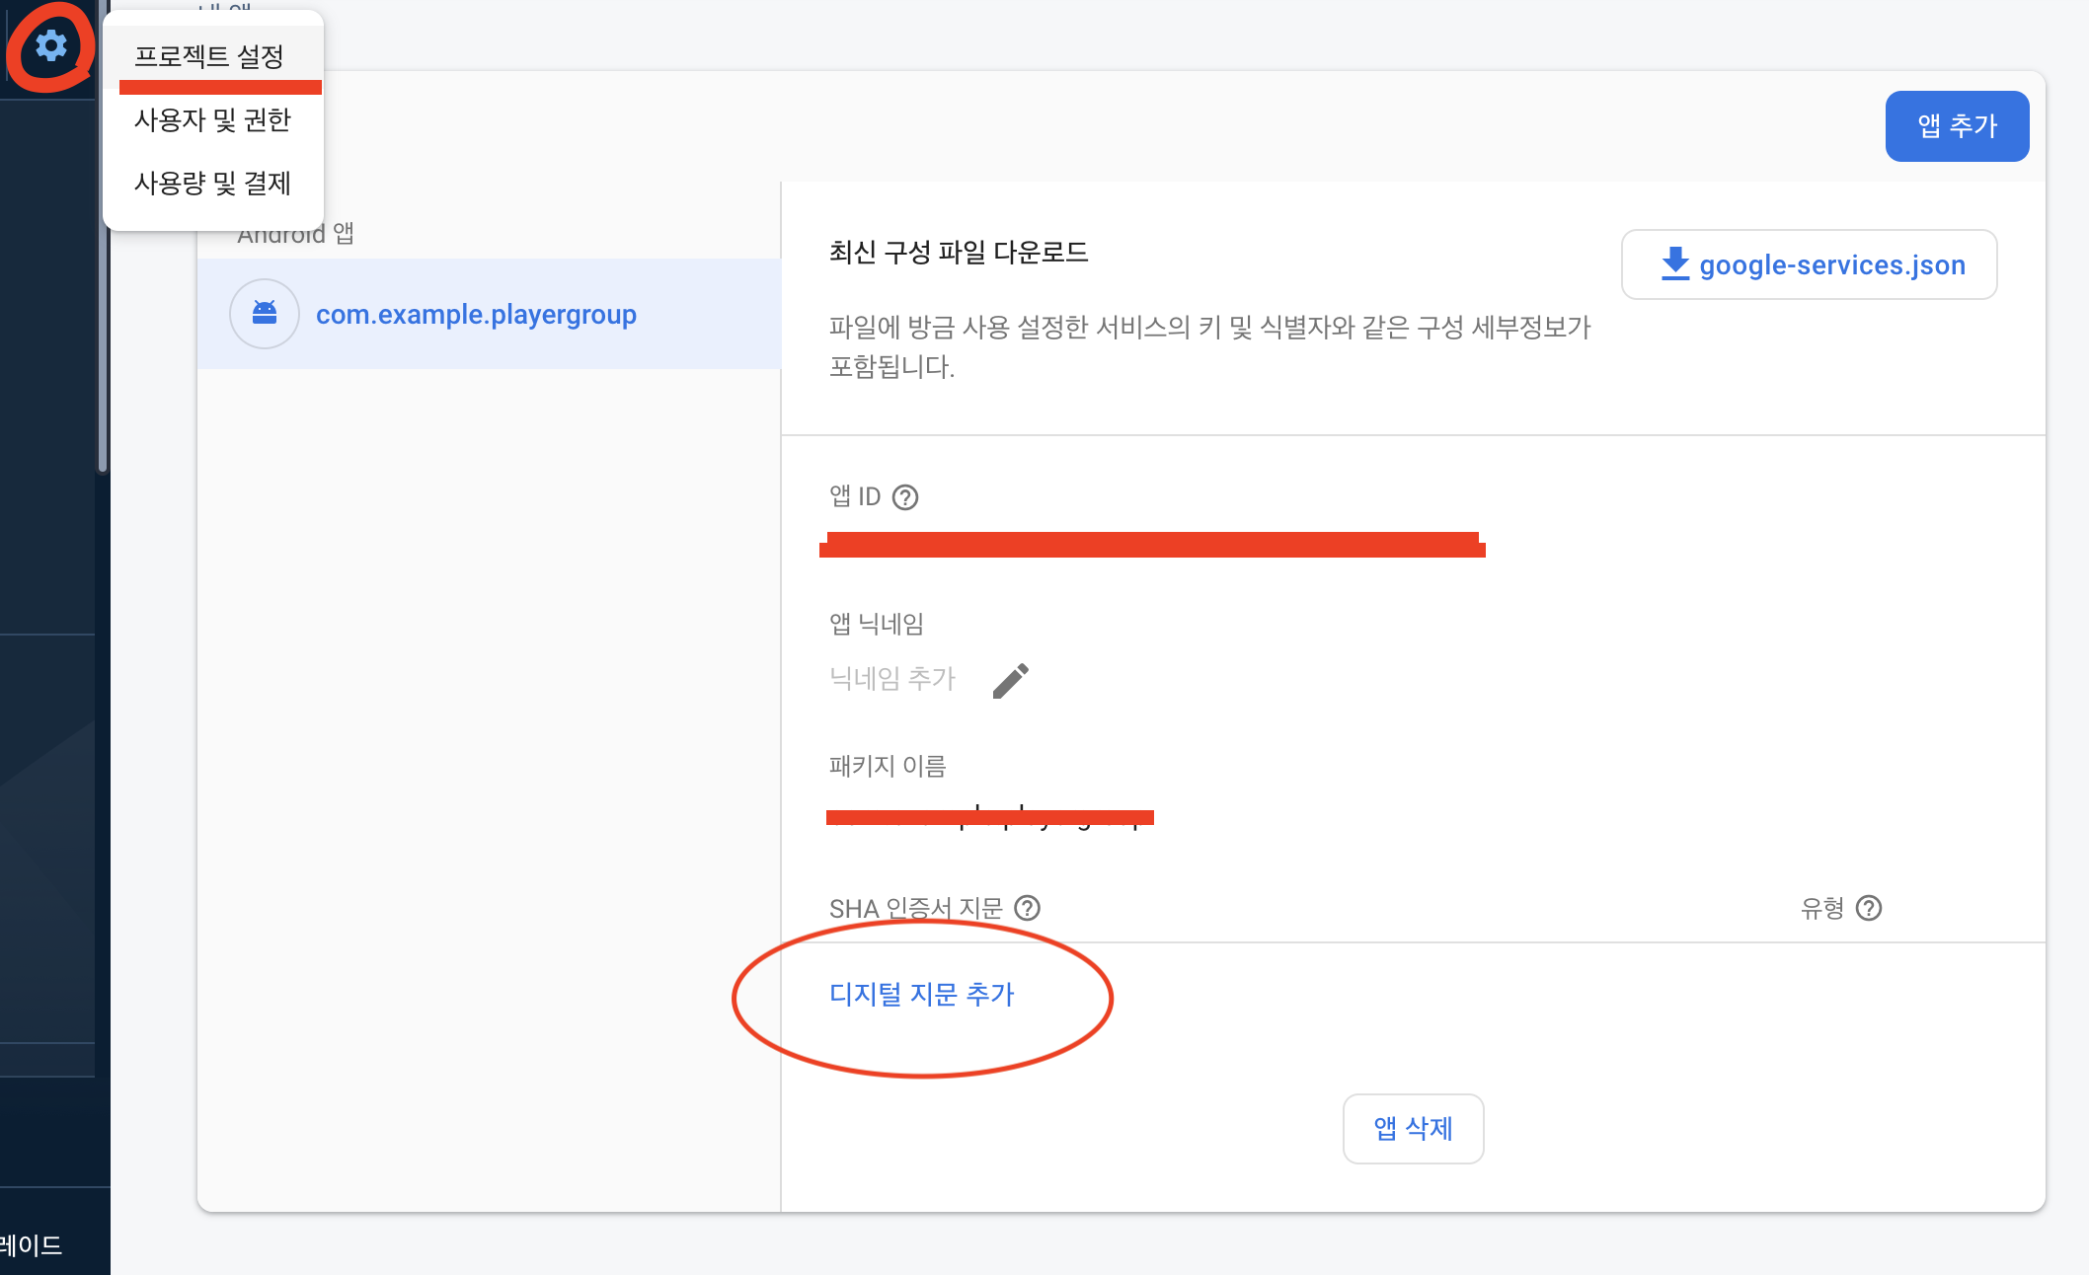Open the SHA 인증서 지문 help icon
This screenshot has height=1275, width=2089.
point(1028,907)
